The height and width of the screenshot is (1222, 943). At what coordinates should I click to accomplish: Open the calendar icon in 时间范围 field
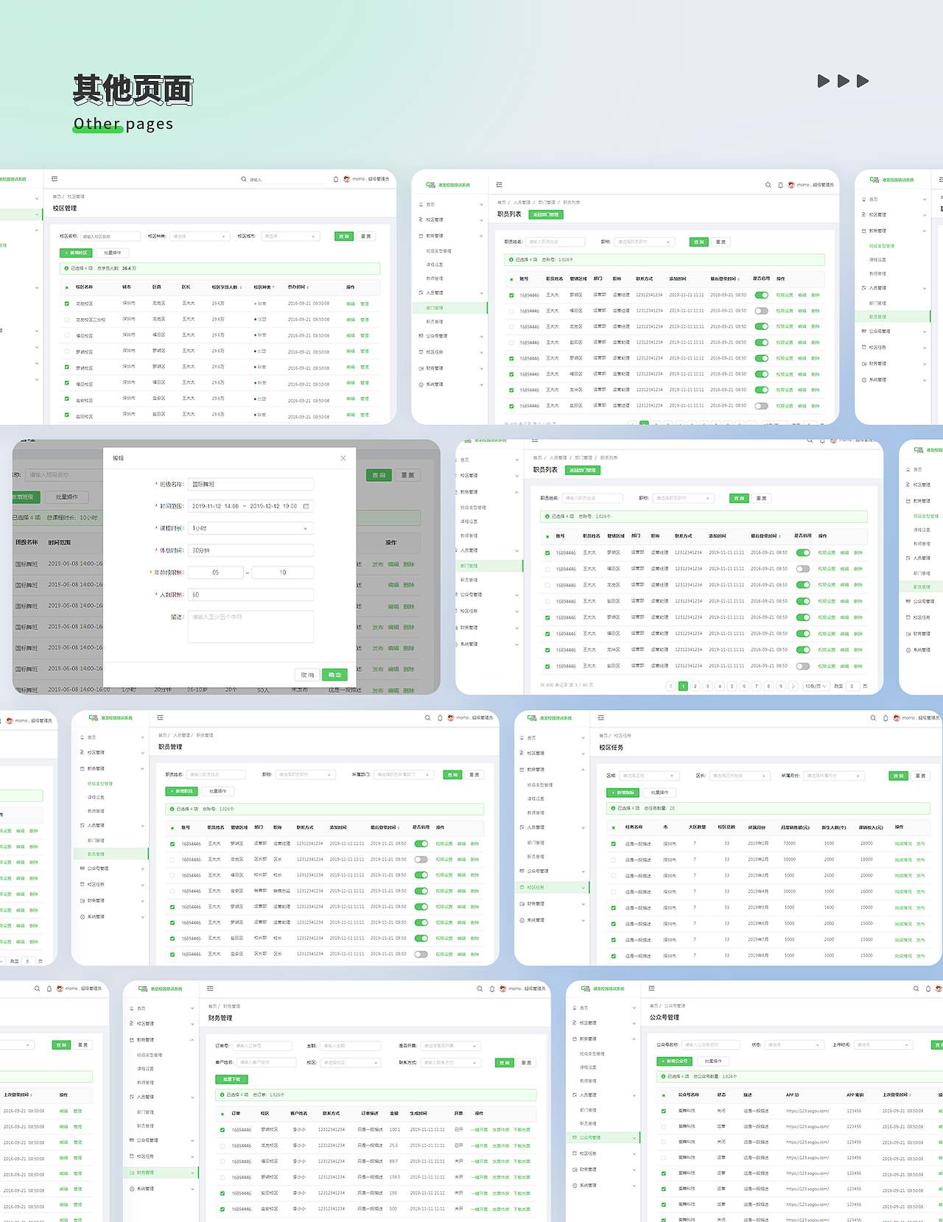(x=306, y=506)
